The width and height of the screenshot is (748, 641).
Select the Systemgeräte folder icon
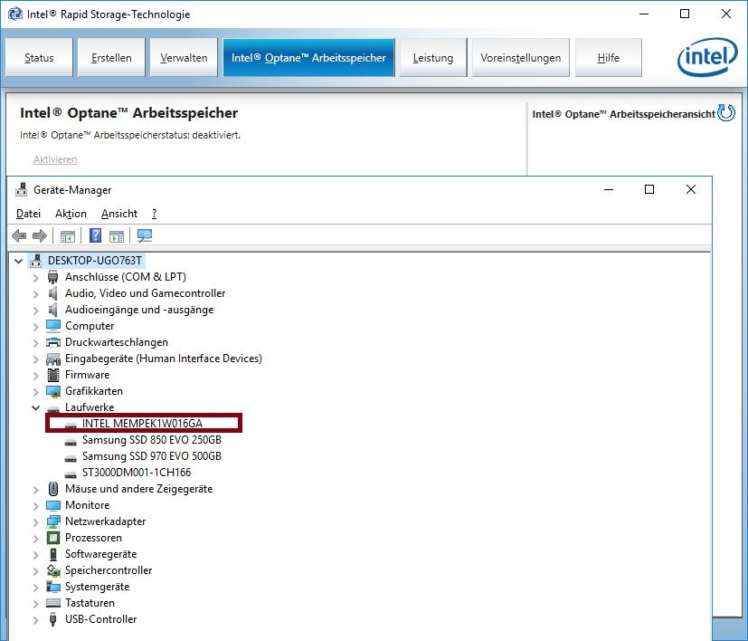(53, 587)
